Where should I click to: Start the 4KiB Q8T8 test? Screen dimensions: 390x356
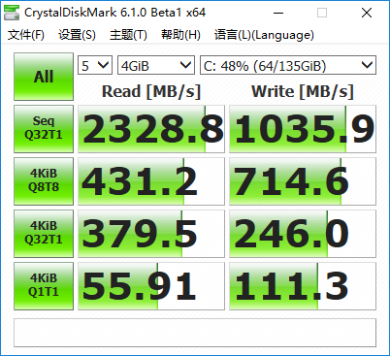point(44,181)
